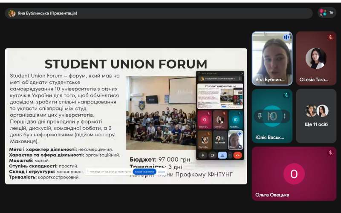
Task: Select the Яна Бублинська (Презентація) header bar
Action: pyautogui.click(x=159, y=13)
